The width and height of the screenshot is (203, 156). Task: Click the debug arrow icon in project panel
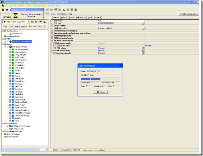45,22
